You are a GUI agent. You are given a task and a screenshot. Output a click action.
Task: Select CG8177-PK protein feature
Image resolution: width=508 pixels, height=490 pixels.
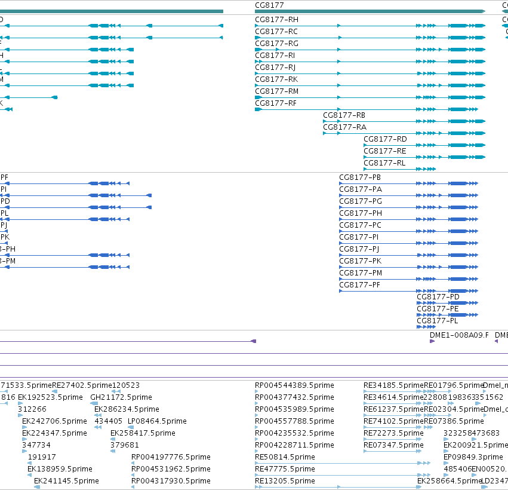tap(361, 261)
